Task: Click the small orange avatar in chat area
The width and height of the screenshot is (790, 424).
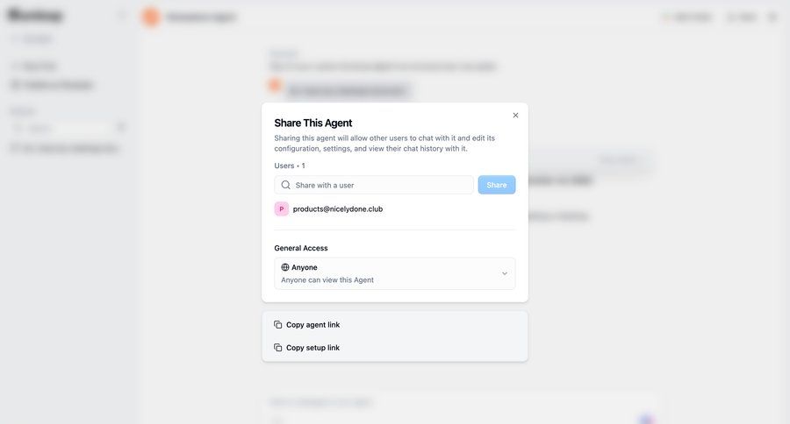Action: [275, 85]
